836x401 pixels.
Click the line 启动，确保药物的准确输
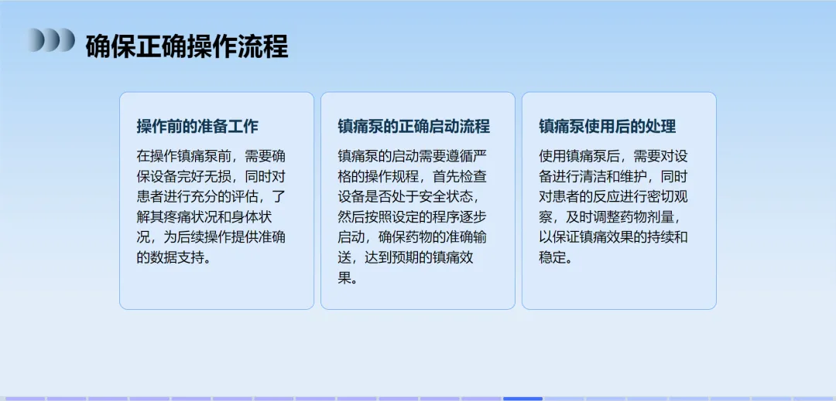(x=412, y=237)
